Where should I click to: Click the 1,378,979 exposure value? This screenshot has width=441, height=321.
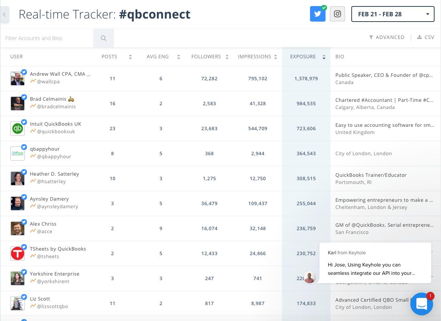click(306, 78)
